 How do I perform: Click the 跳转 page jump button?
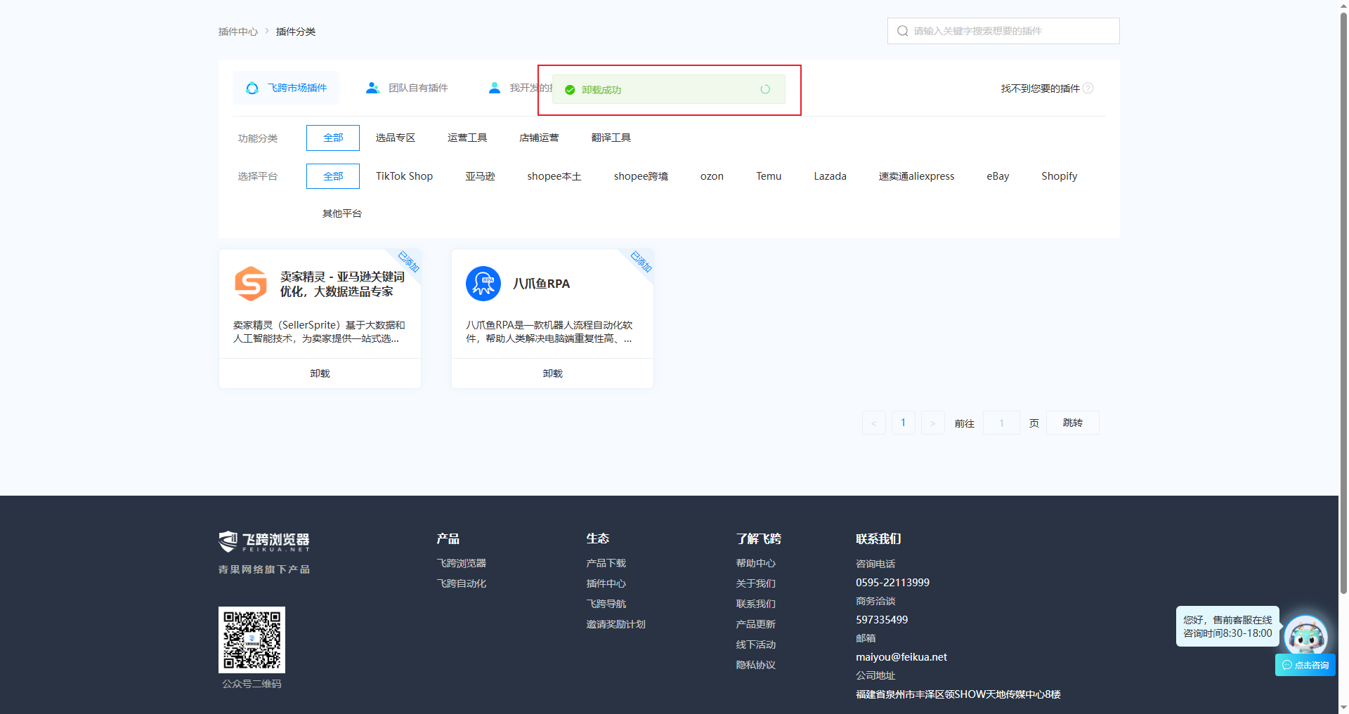tap(1072, 423)
